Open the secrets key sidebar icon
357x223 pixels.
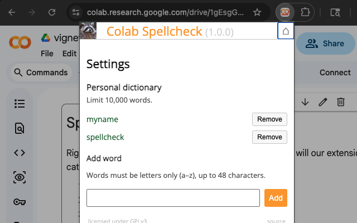coord(20,202)
